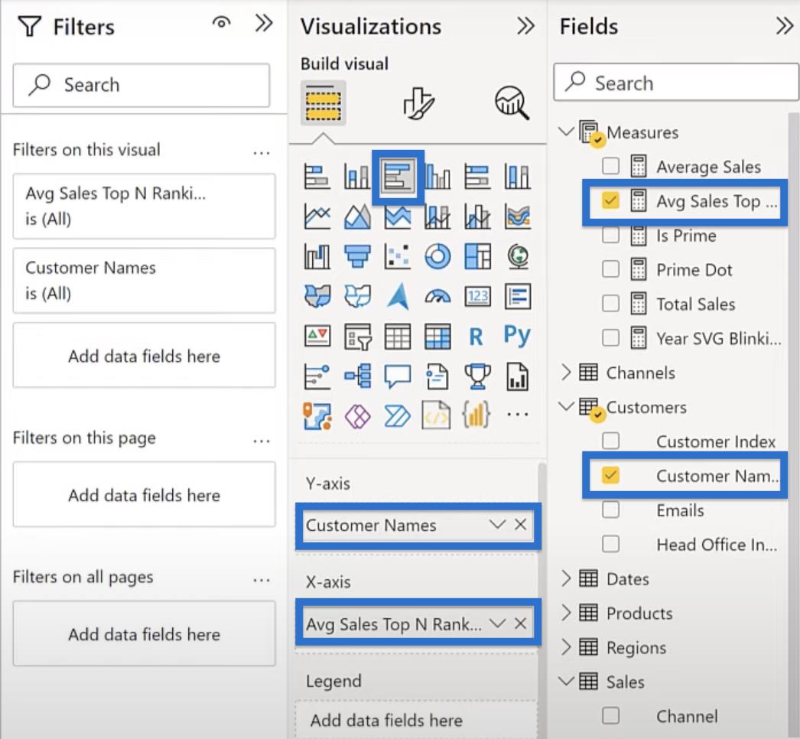Collapse the Measures table
800x739 pixels.
(x=566, y=132)
